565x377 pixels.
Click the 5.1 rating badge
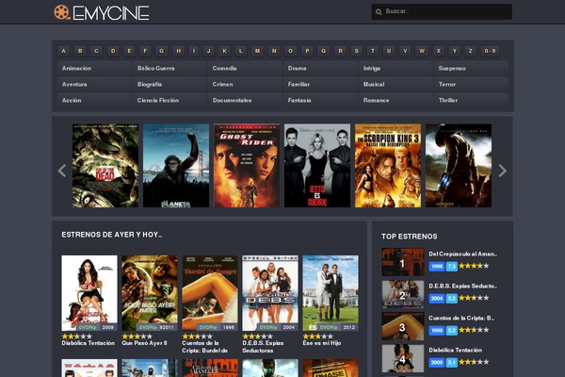(x=451, y=362)
